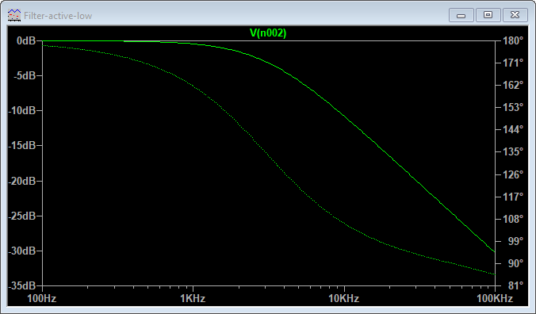Maximize the Filter-active-low plot window
The width and height of the screenshot is (536, 314).
[488, 15]
